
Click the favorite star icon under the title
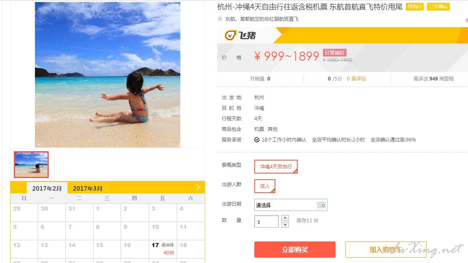(x=220, y=19)
